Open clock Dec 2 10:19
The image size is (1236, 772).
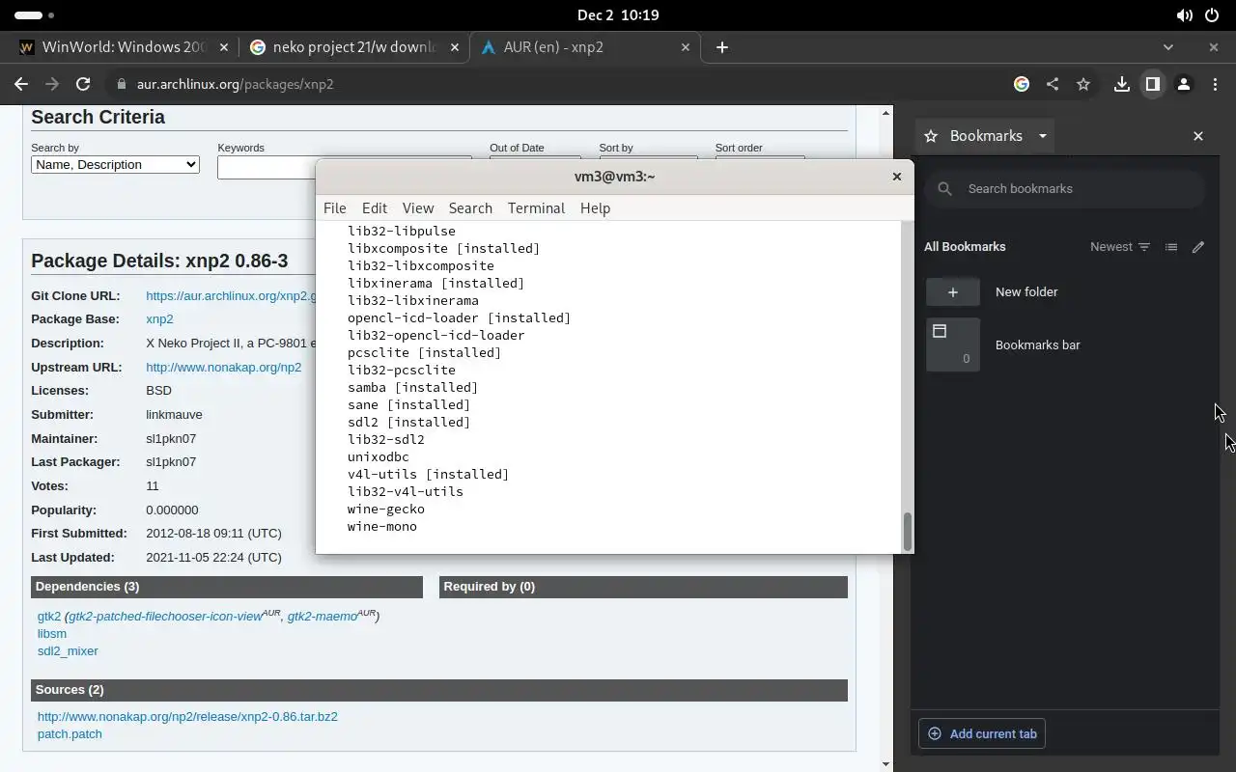point(618,15)
